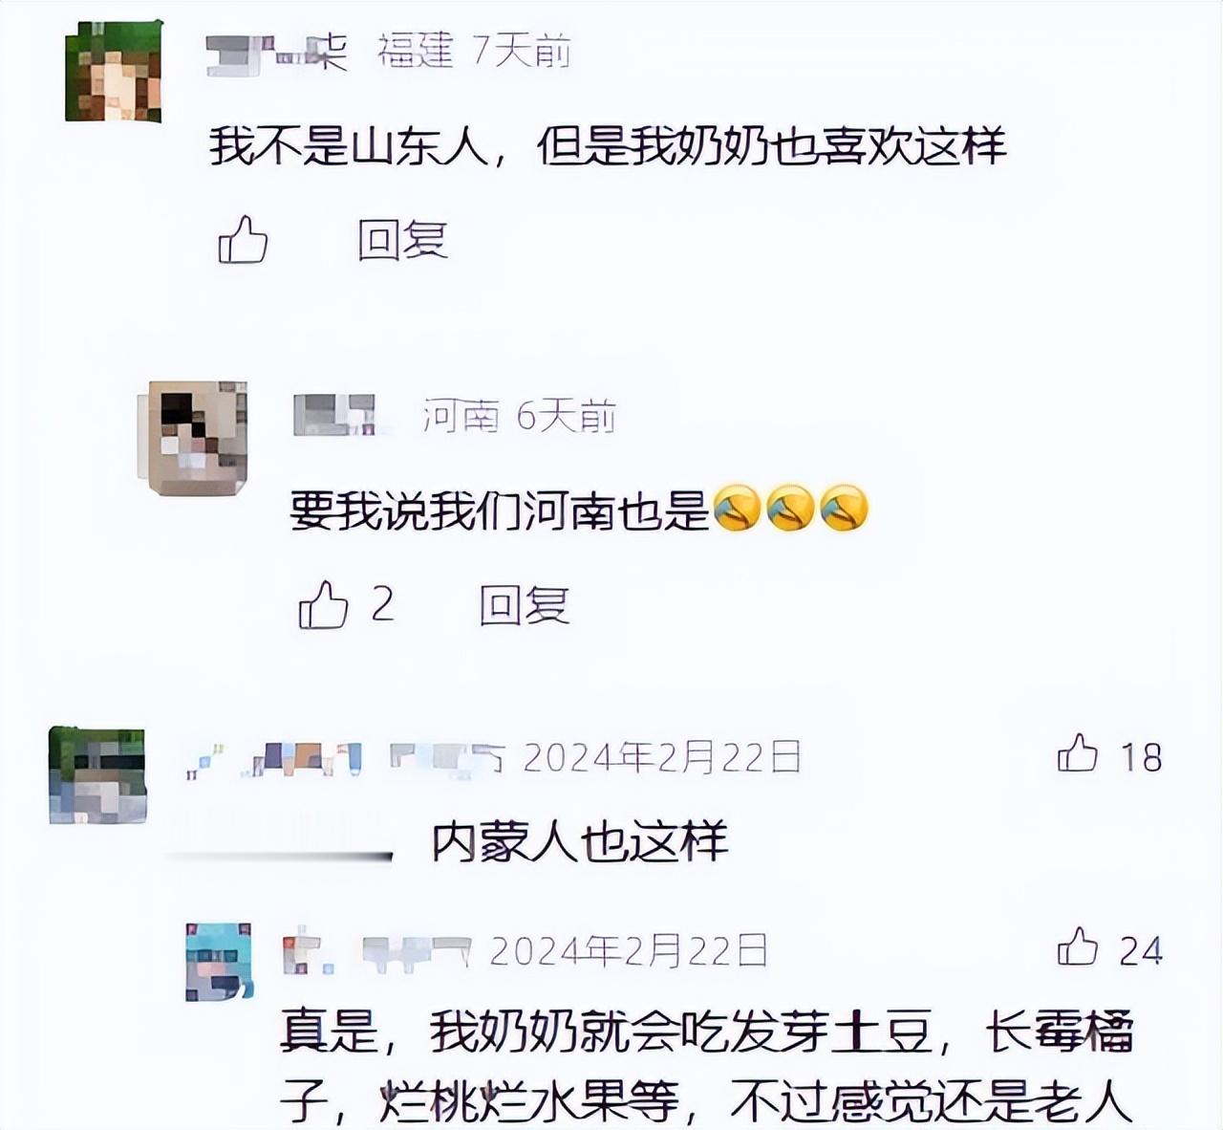
Task: Reply to the Henan user's comment
Action: [525, 605]
